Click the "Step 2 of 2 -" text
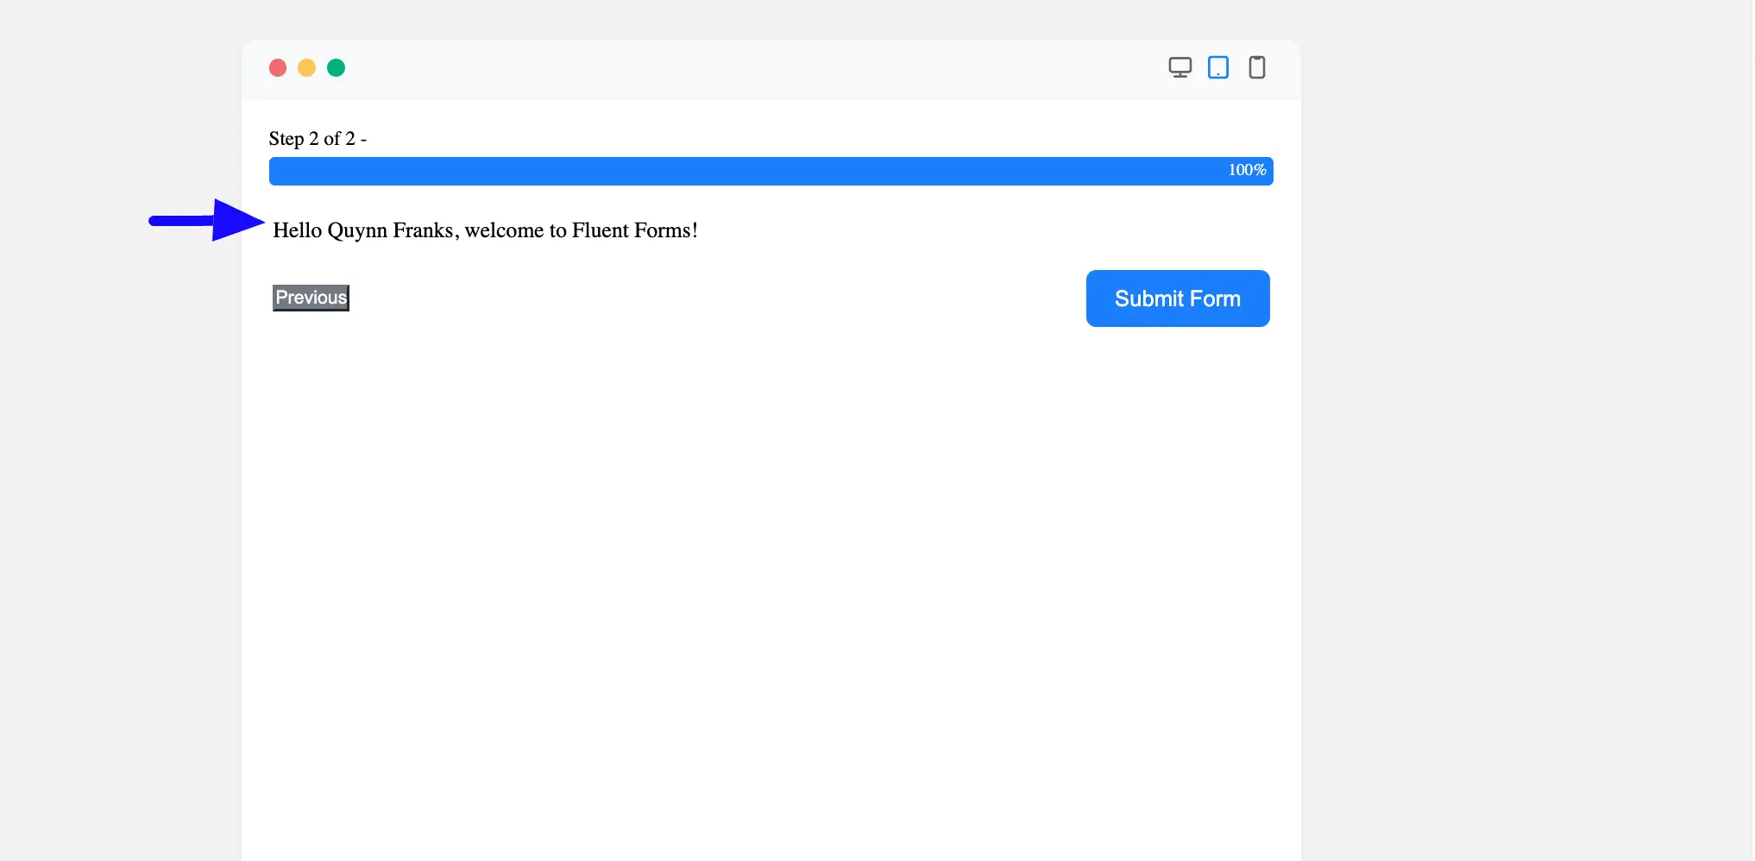Screen dimensions: 1755x861 pyautogui.click(x=318, y=139)
